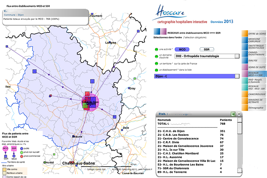Close the Etab. results panel
Viewport: 267px width, 178px height.
(x=240, y=114)
